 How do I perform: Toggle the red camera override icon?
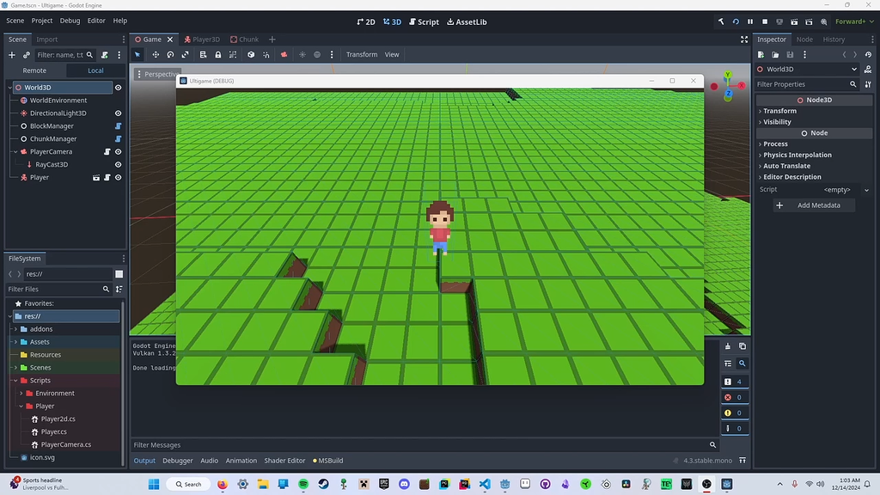pyautogui.click(x=284, y=54)
